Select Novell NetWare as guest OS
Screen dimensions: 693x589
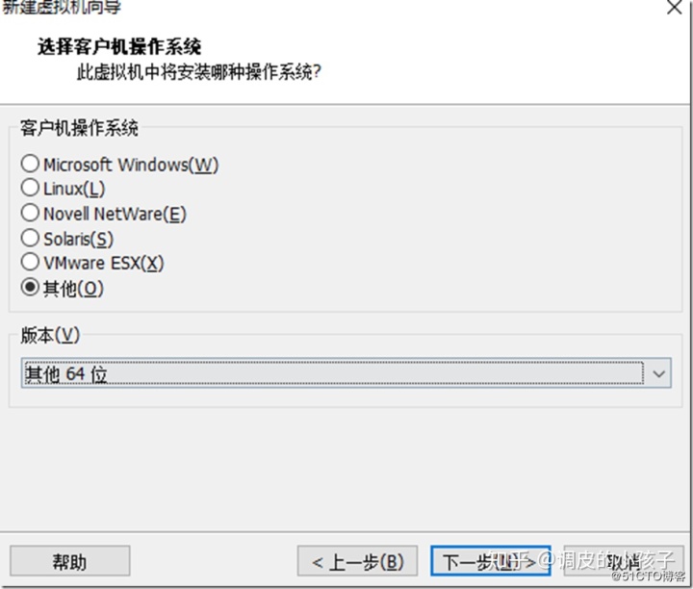30,213
